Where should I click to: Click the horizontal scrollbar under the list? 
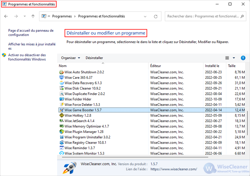tap(135, 157)
